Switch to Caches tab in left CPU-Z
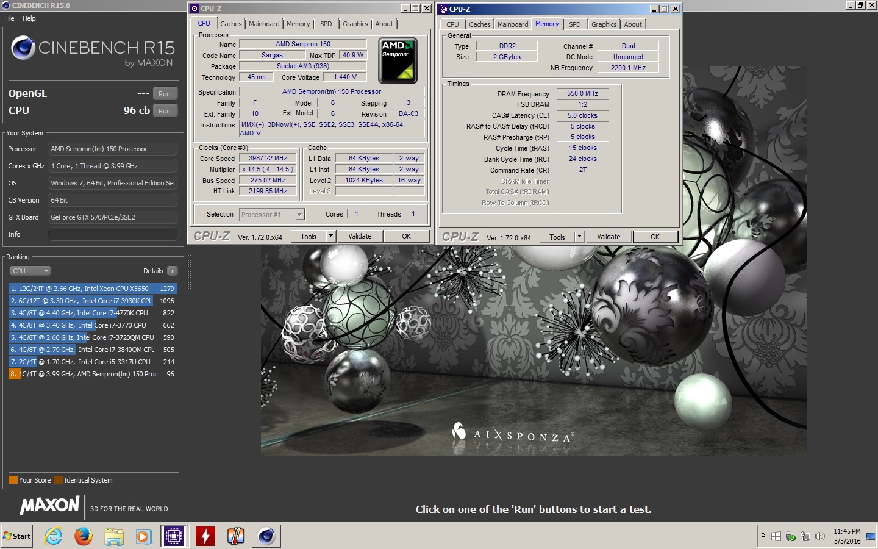Screen dimensions: 878x549 click(231, 24)
